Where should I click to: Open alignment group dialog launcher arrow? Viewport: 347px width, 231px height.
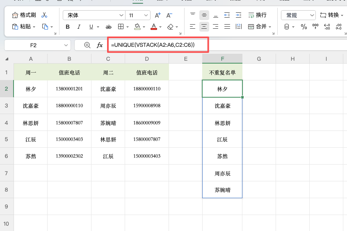point(273,34)
